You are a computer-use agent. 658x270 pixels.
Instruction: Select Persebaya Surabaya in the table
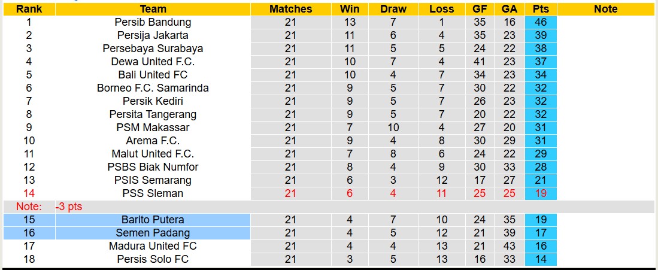153,48
